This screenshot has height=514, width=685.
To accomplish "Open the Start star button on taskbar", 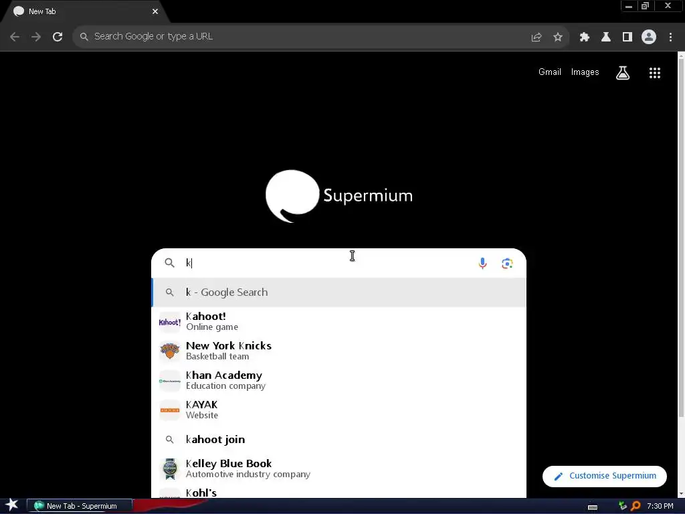I will click(x=12, y=505).
